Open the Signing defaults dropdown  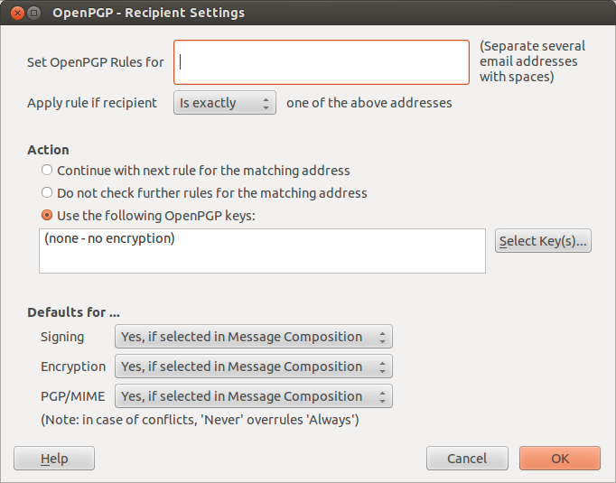click(254, 337)
